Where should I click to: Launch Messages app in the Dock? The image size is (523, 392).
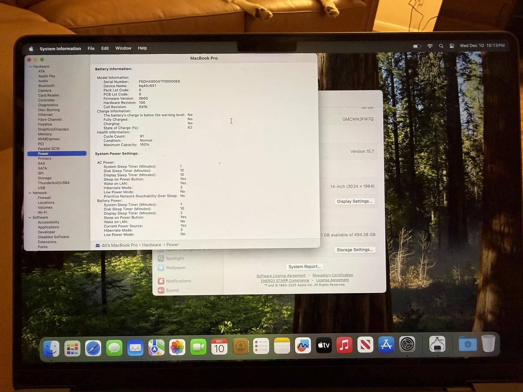click(114, 348)
